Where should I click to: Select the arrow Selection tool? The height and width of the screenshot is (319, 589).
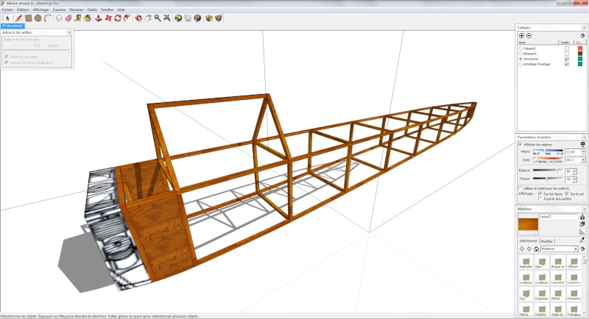point(7,18)
